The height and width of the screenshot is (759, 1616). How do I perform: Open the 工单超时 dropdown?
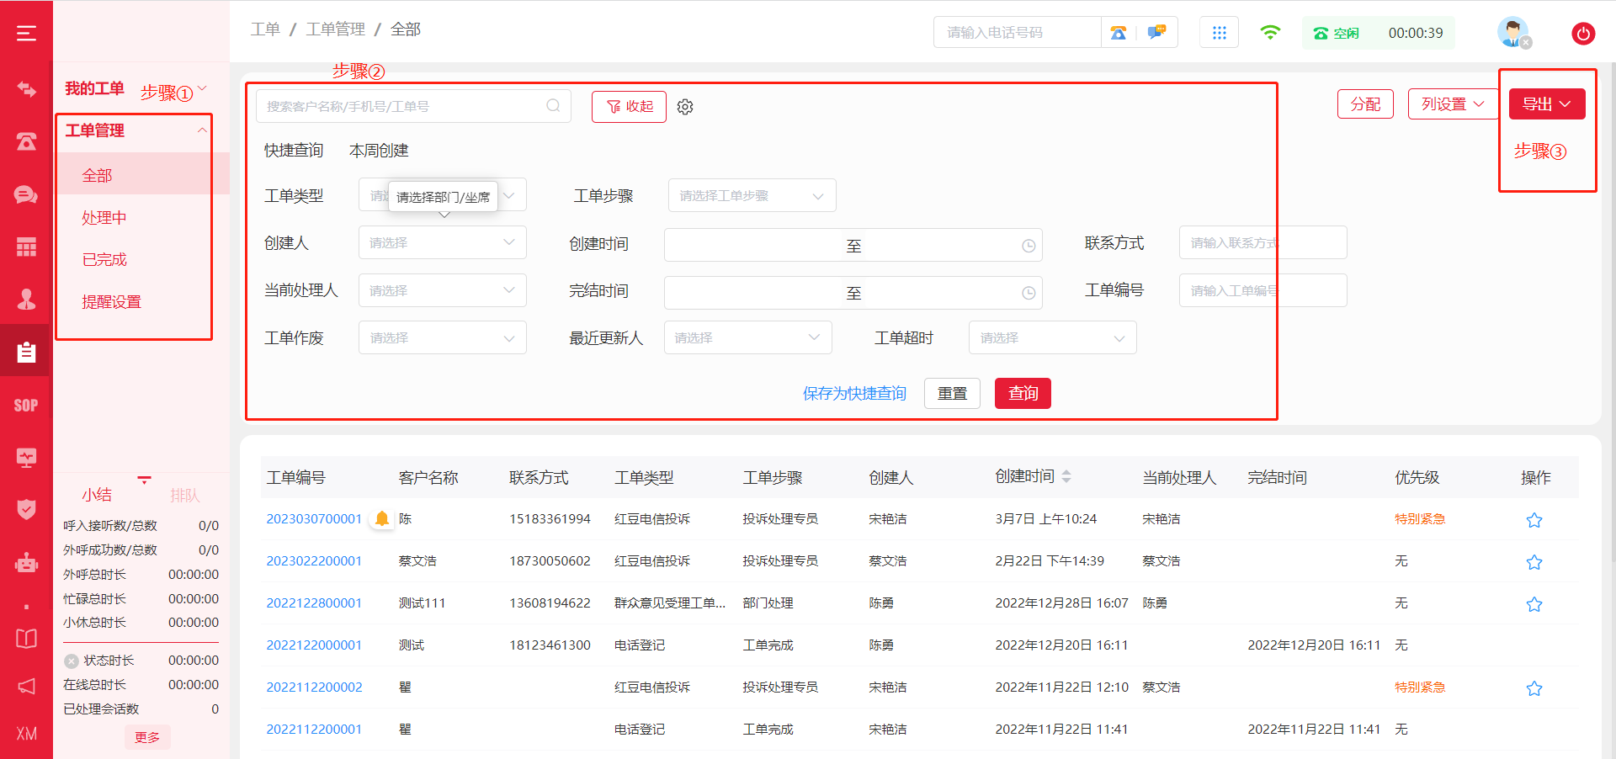tap(1053, 337)
